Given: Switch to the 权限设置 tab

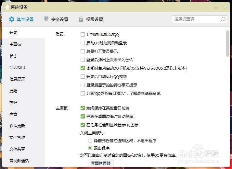Looking at the screenshot, I should 91,19.
